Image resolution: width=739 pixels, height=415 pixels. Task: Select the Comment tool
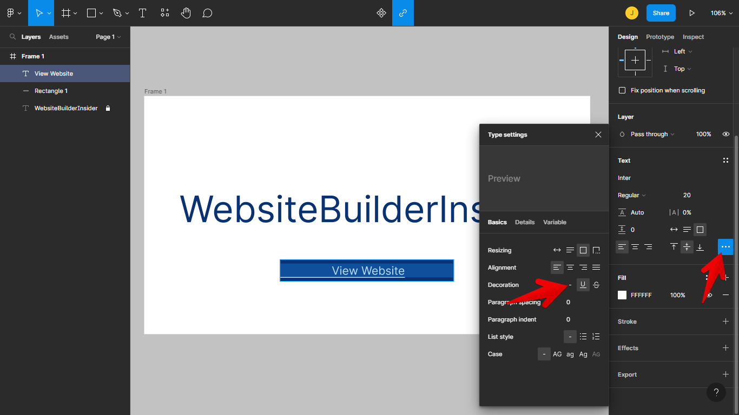click(207, 13)
